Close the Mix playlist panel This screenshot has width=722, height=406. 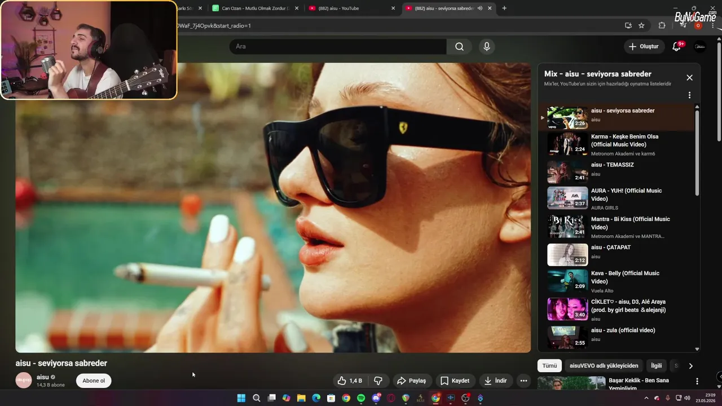click(689, 78)
